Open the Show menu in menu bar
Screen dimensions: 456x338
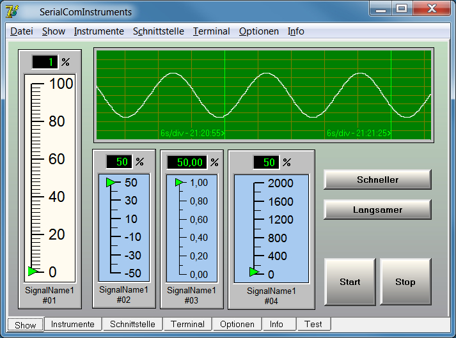[x=54, y=31]
